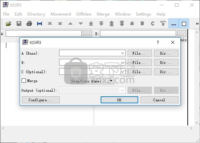
Task: Expand the A (Base) combo box dropdown
Action: coord(123,53)
